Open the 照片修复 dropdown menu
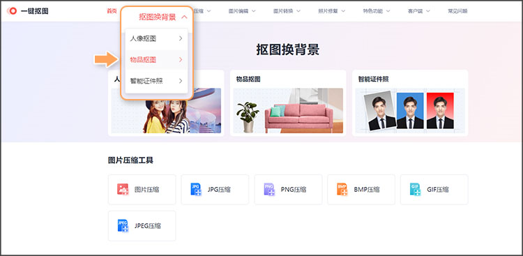This screenshot has height=256, width=523. 331,11
